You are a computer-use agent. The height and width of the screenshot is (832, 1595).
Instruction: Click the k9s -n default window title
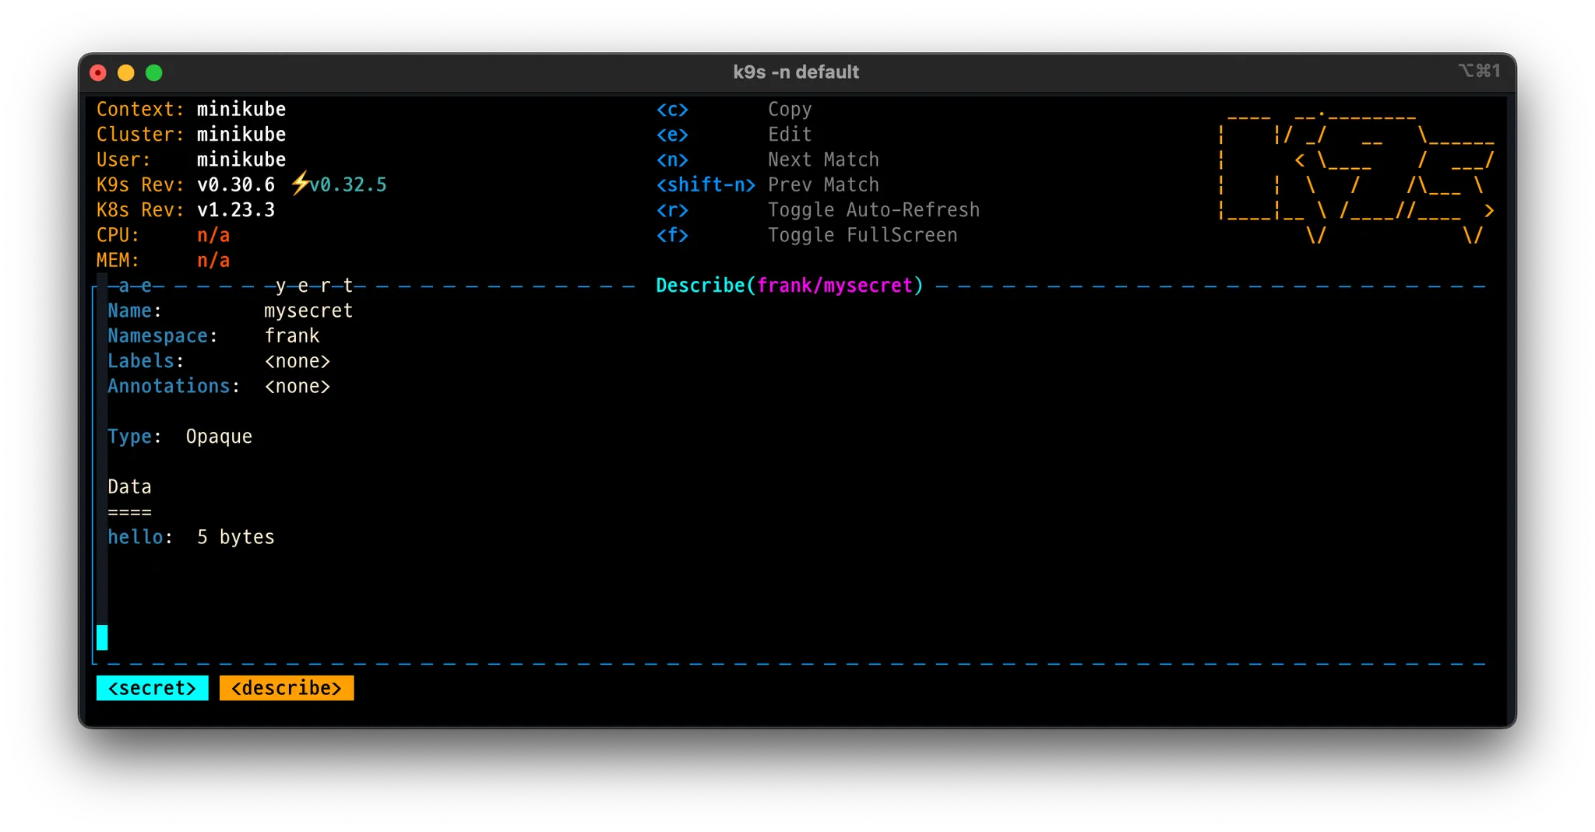[796, 72]
